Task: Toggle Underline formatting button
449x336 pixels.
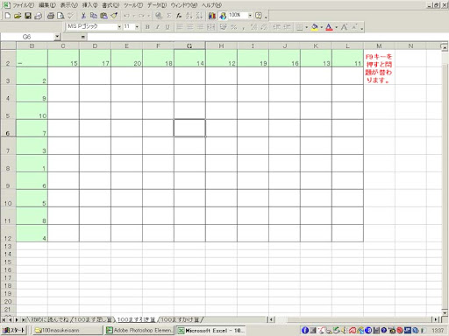Action: 167,27
